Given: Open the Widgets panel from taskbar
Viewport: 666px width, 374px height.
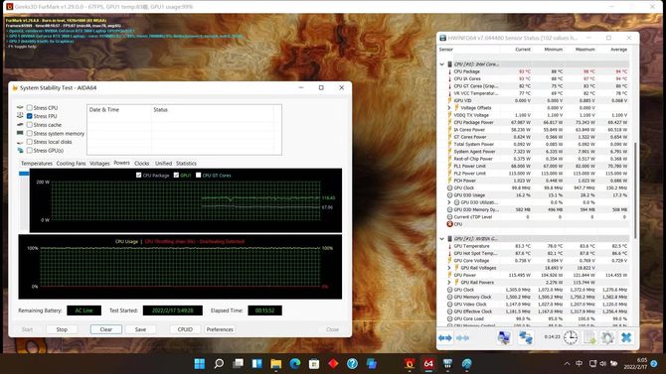Looking at the screenshot, I should click(257, 363).
